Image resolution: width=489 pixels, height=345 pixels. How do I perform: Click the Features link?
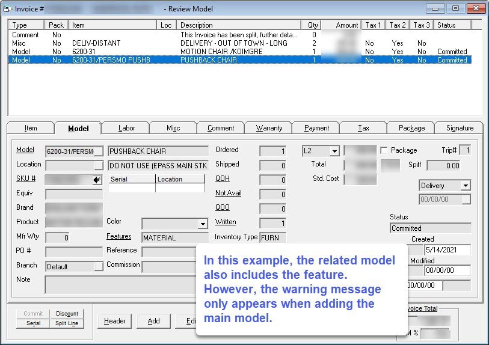click(x=119, y=236)
